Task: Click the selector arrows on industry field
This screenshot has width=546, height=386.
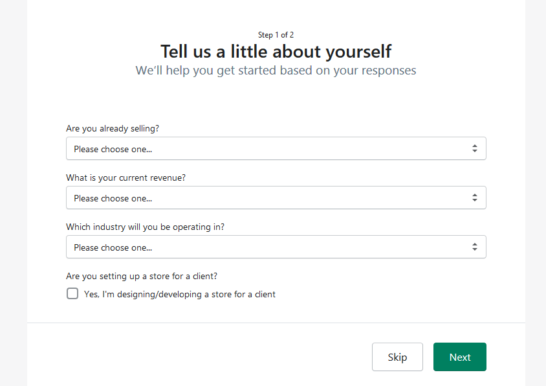Action: (475, 247)
